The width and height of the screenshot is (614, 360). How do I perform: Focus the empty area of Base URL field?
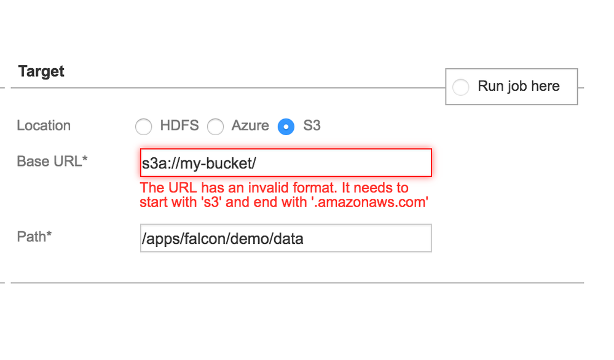point(356,163)
